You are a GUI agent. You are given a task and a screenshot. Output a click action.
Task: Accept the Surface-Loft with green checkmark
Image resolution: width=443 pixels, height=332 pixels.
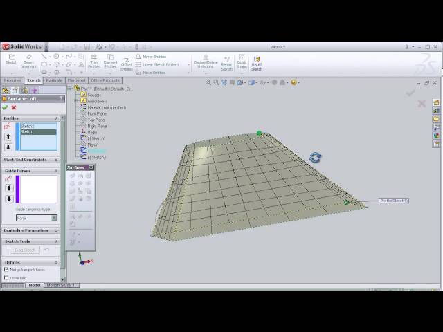click(5, 108)
